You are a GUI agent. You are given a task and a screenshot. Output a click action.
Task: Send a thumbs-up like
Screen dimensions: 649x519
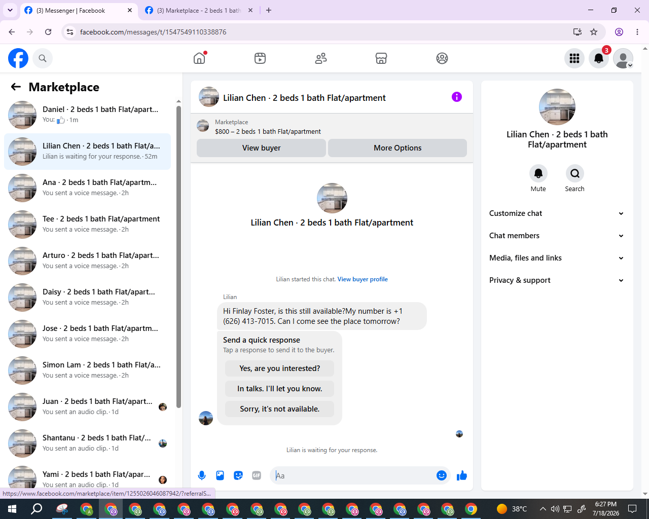(x=462, y=475)
